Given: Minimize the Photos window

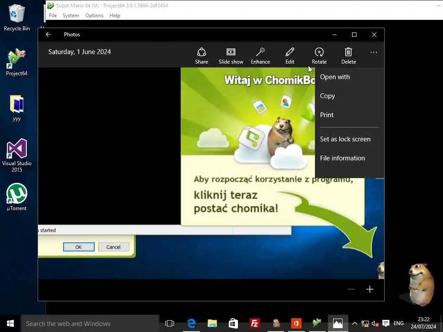Looking at the screenshot, I should tap(334, 35).
